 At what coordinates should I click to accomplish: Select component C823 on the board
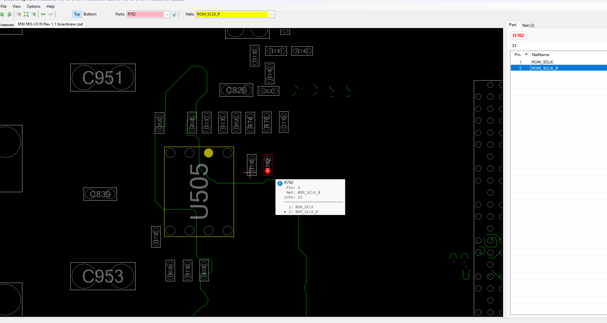[x=159, y=123]
